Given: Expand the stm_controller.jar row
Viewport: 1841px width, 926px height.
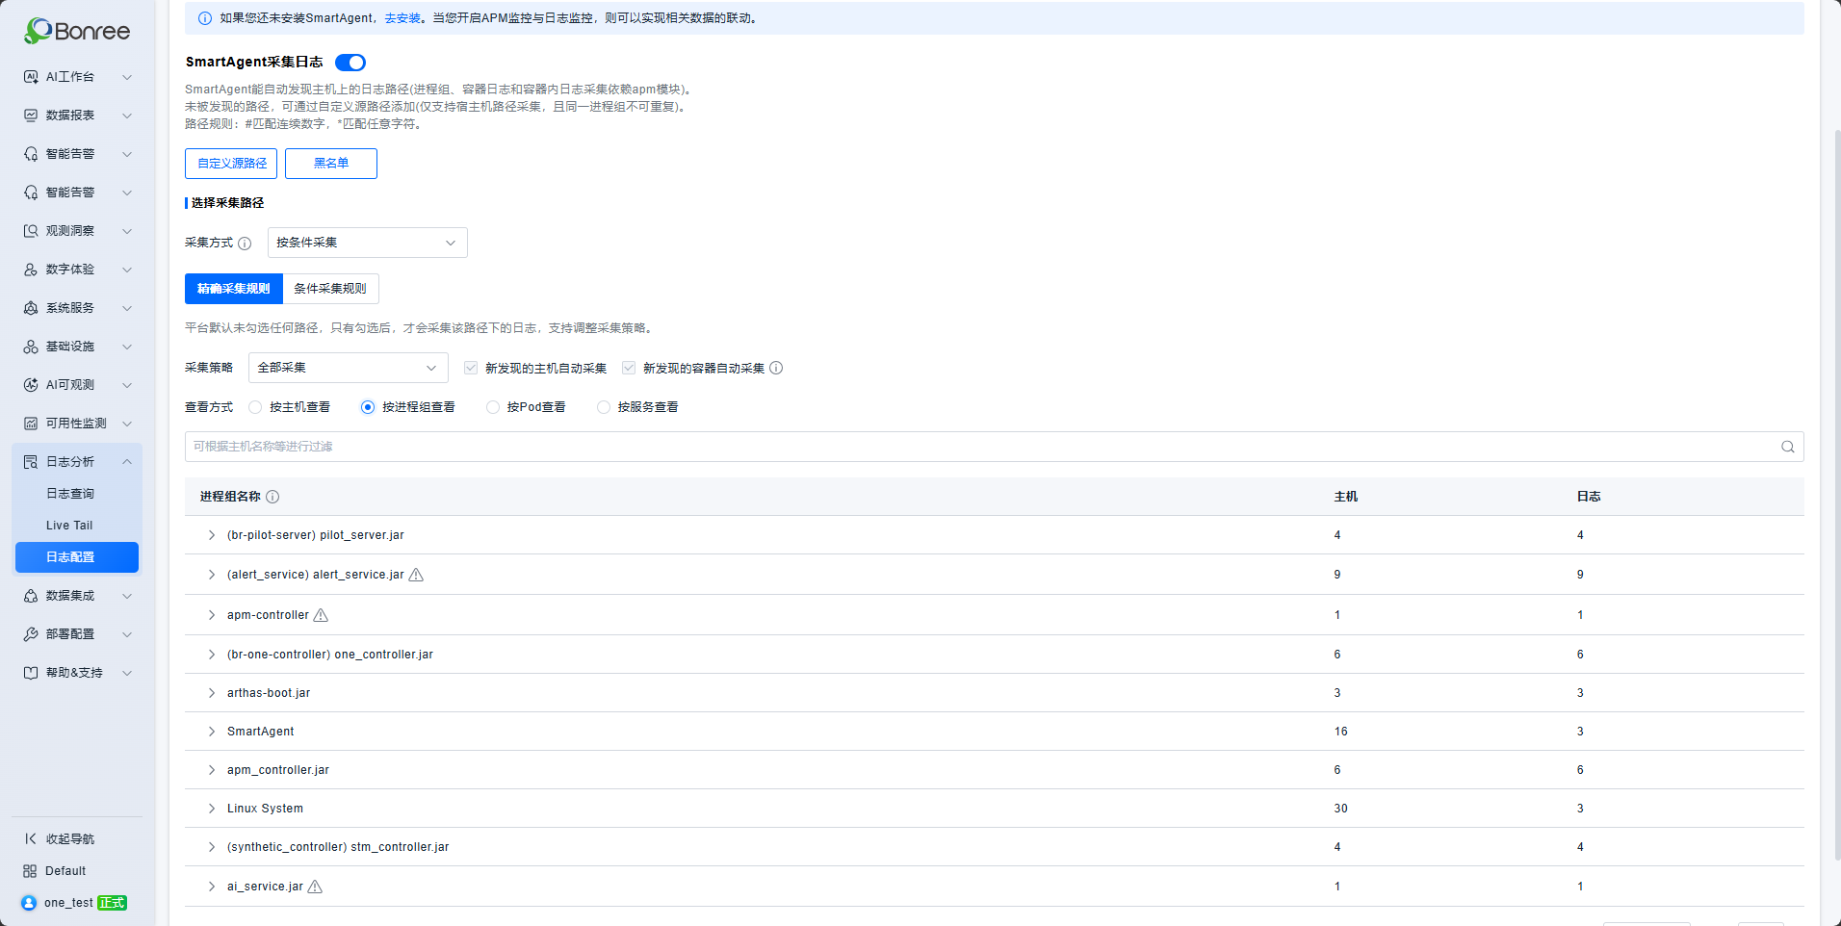Looking at the screenshot, I should click(x=212, y=847).
